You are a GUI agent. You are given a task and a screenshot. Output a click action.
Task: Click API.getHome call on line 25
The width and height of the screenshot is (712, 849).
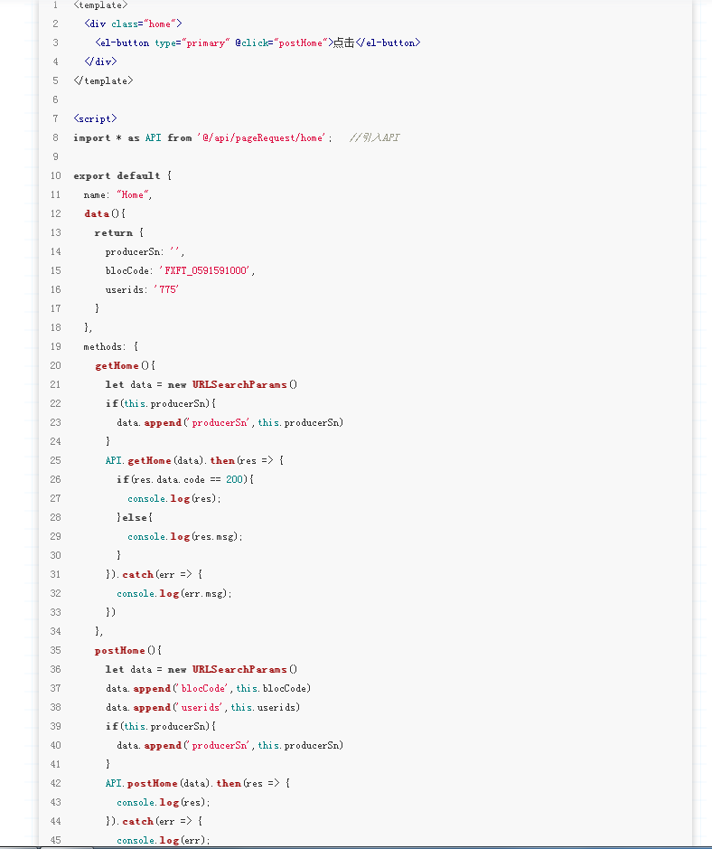click(x=132, y=460)
